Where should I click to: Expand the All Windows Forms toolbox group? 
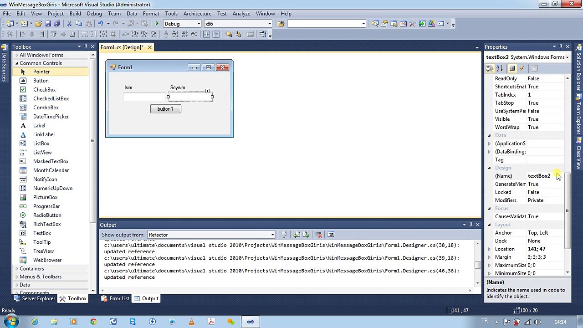coord(16,55)
